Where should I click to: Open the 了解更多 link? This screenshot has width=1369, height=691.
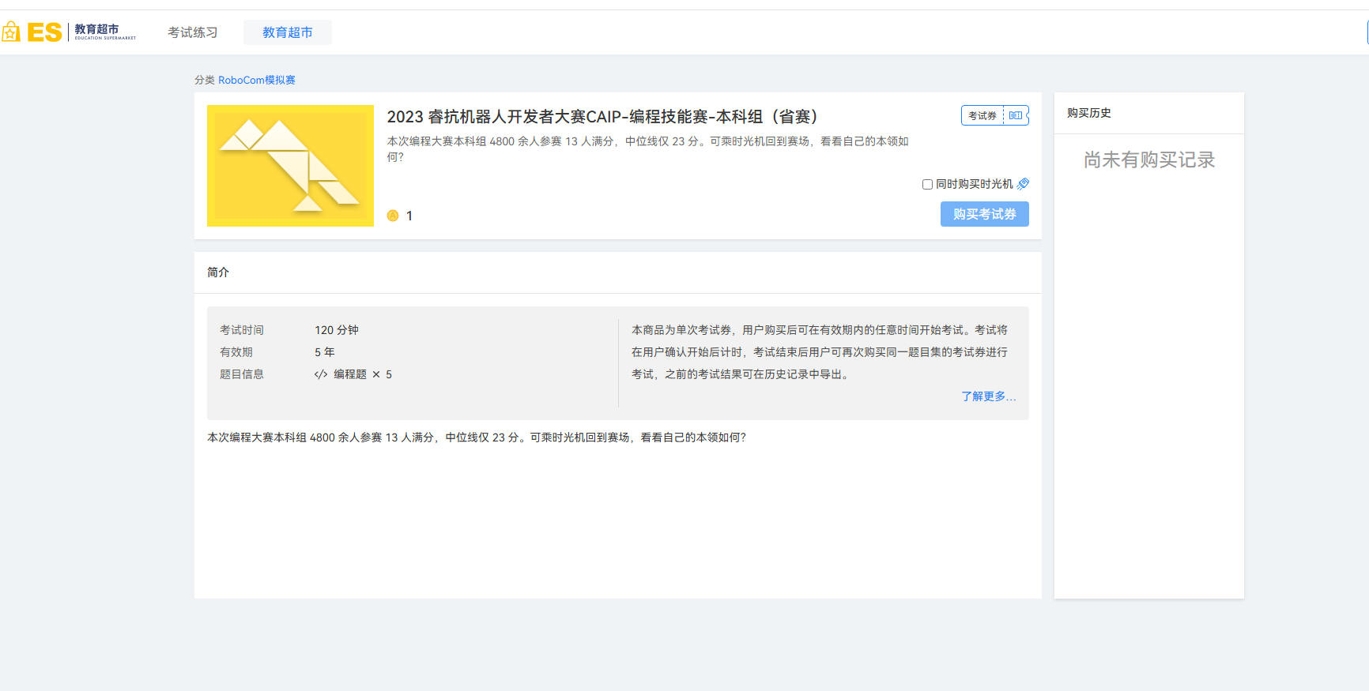click(988, 396)
